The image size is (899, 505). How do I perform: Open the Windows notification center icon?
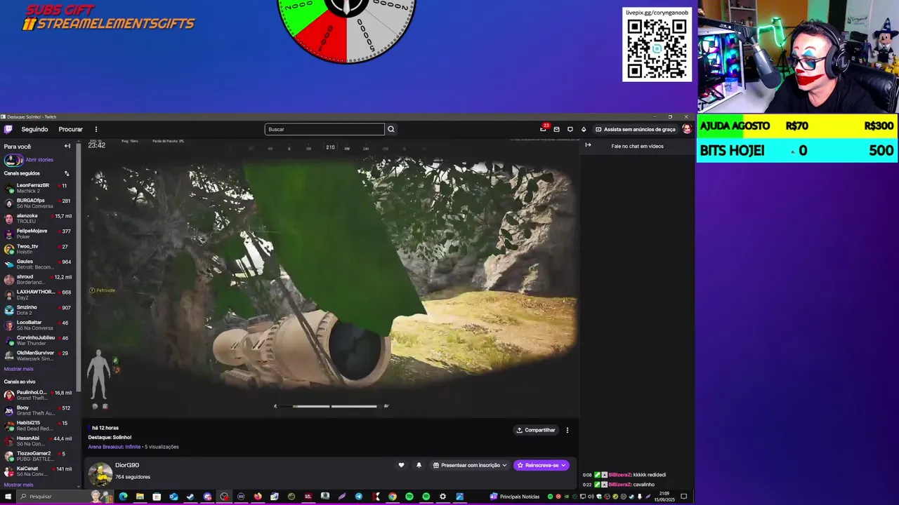[x=683, y=497]
